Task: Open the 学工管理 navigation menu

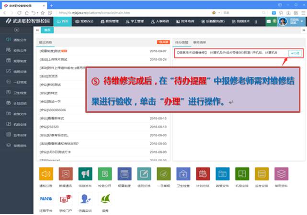Action: click(x=135, y=21)
